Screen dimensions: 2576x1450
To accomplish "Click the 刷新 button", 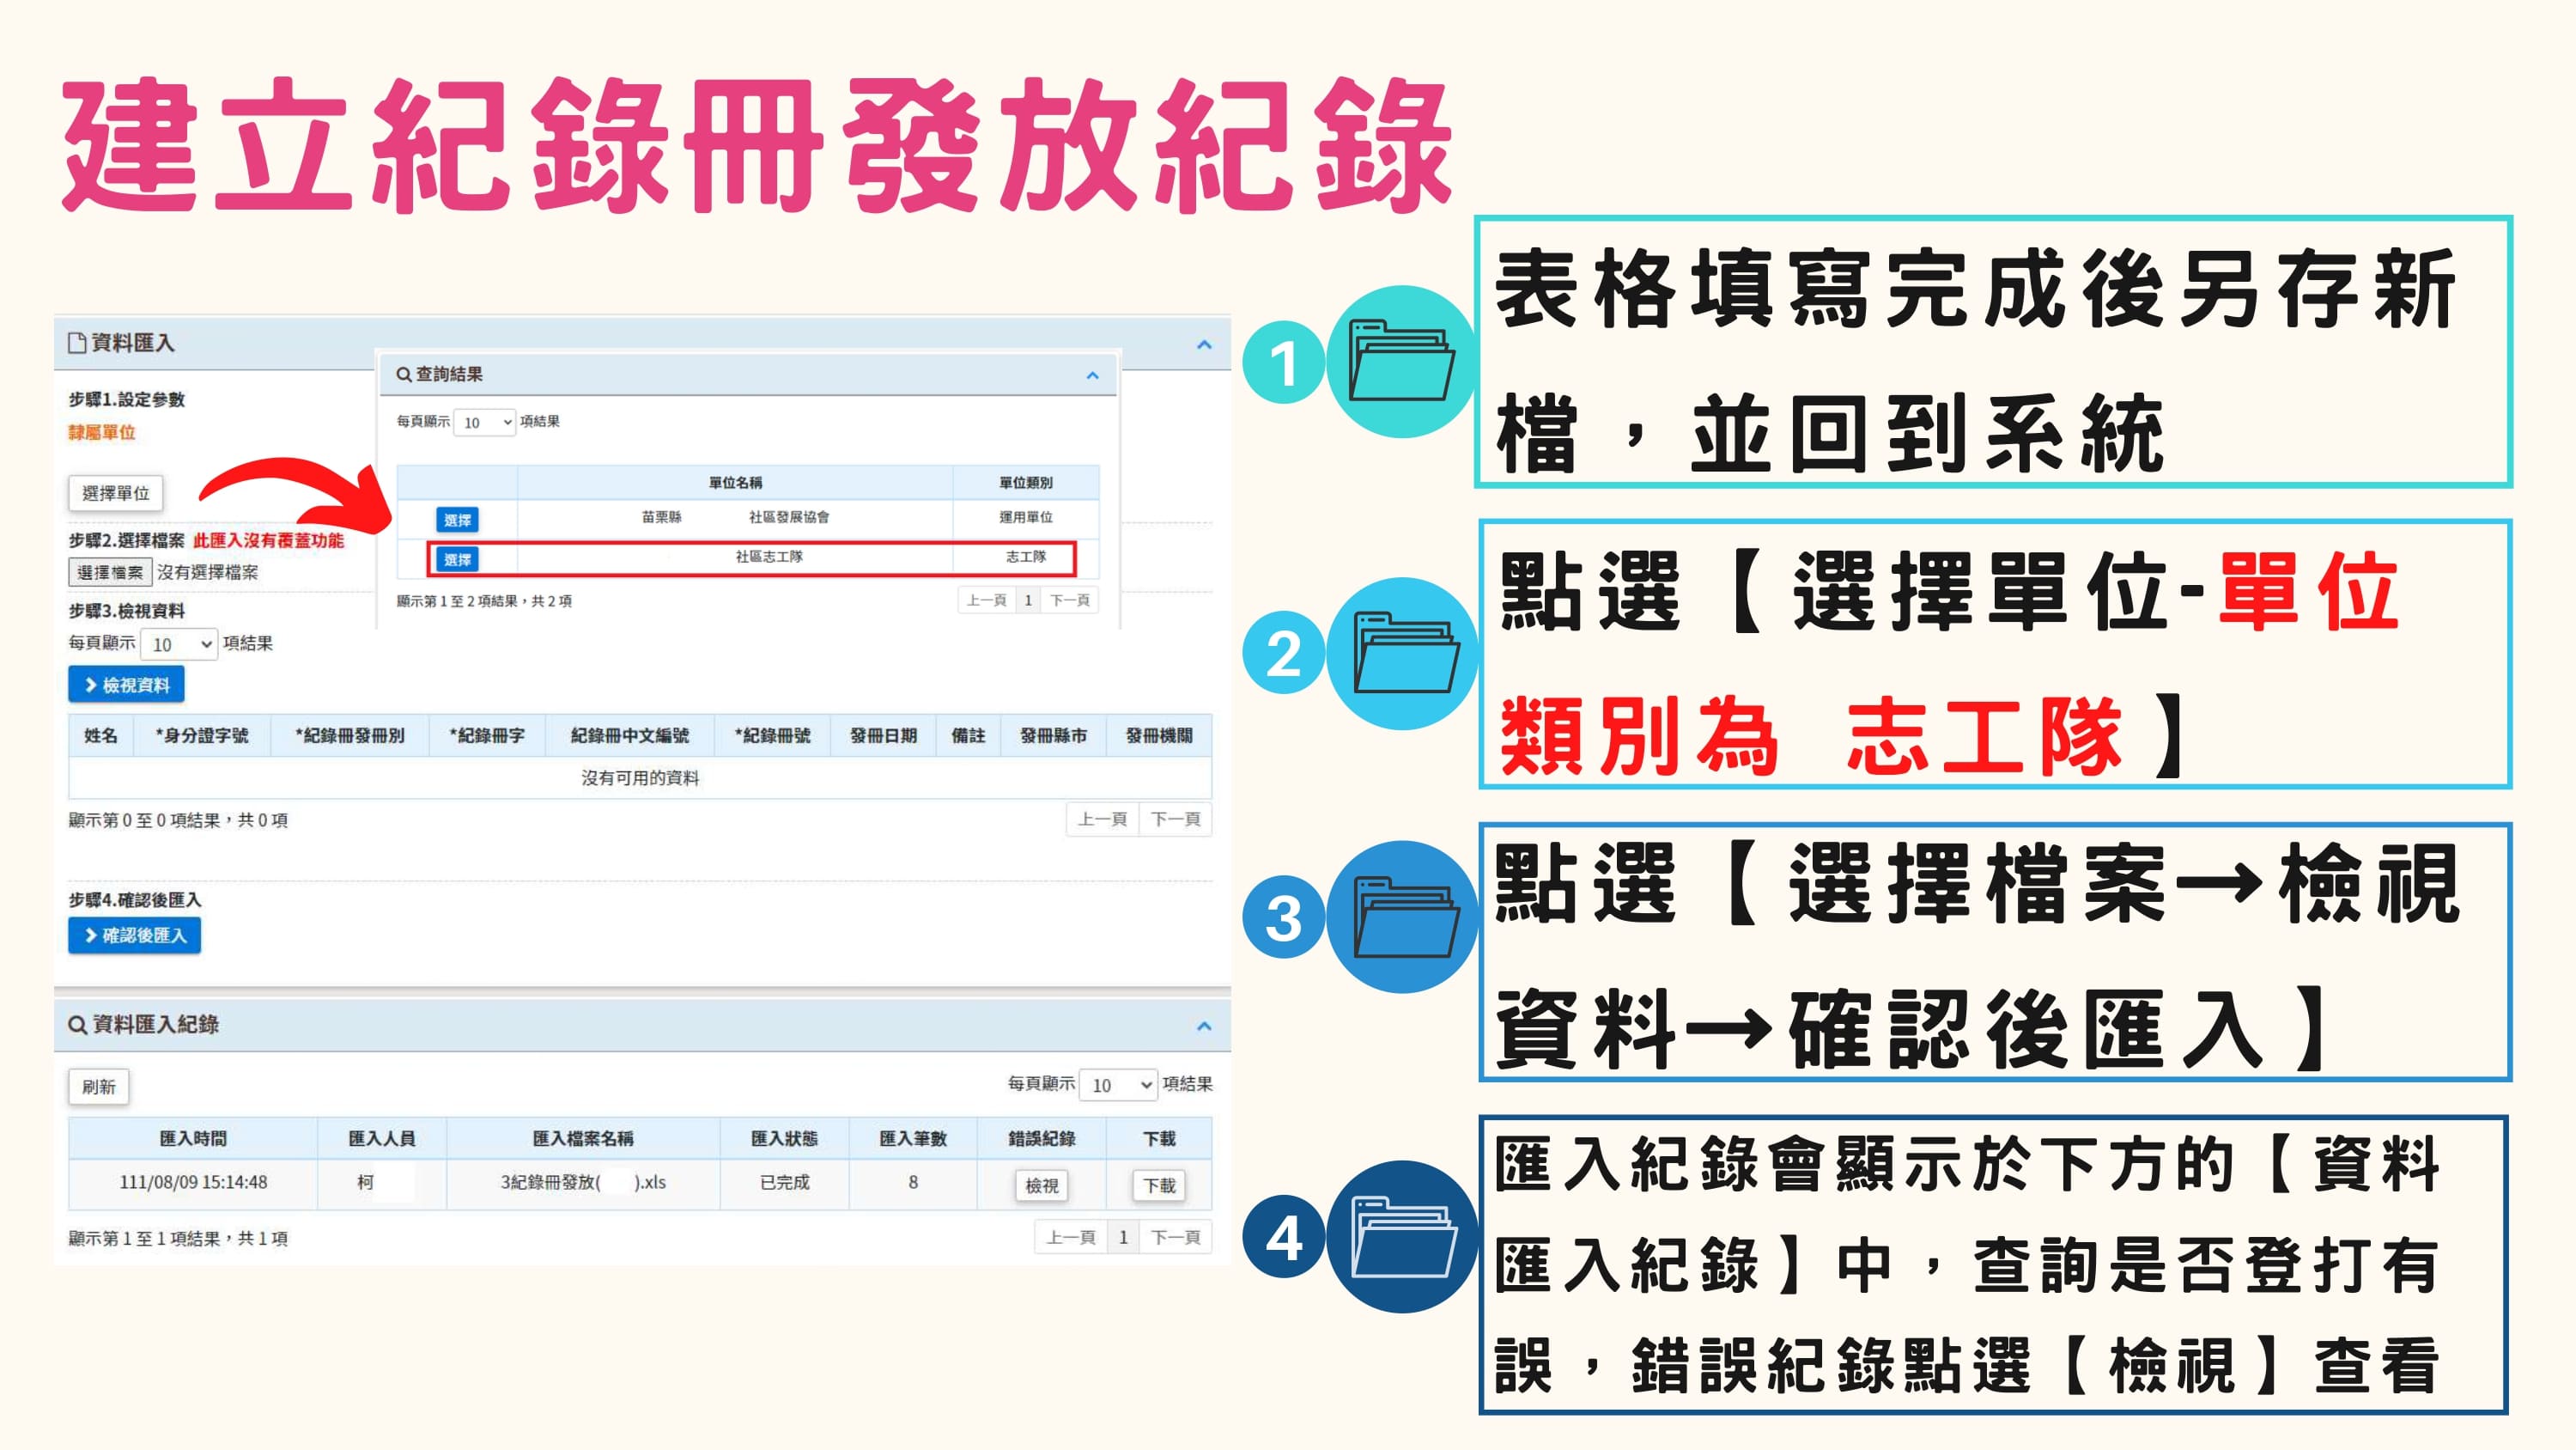I will (98, 1087).
